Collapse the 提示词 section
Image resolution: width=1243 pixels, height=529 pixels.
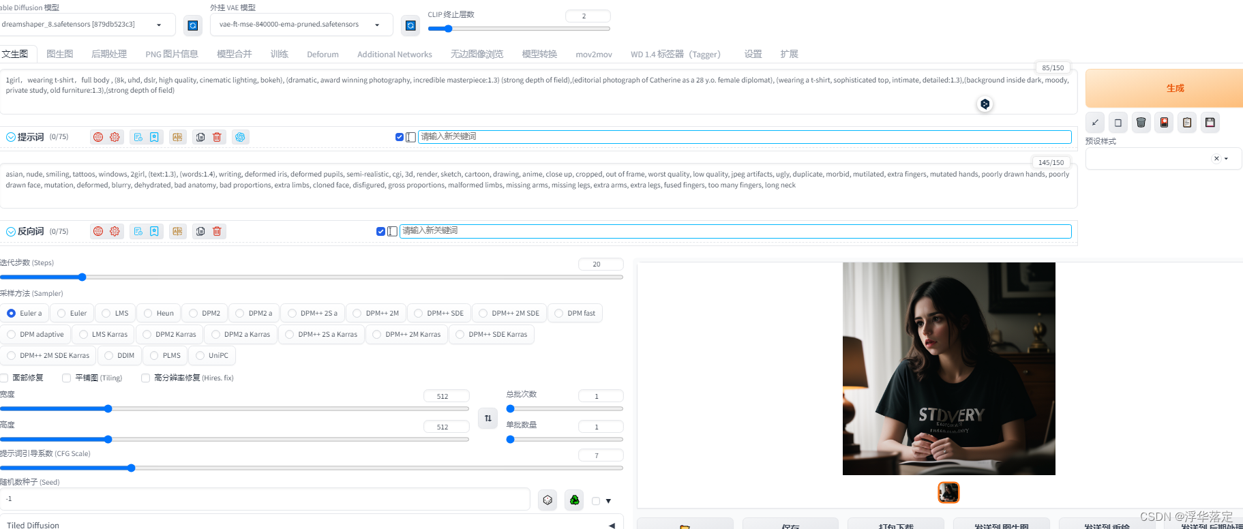pyautogui.click(x=10, y=137)
